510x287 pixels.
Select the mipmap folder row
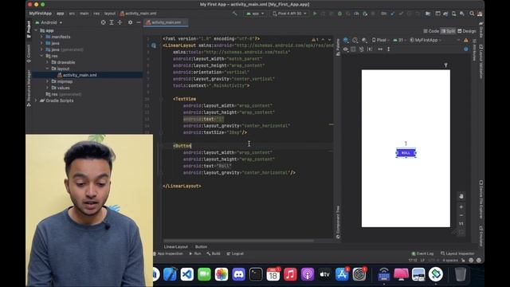tap(65, 81)
